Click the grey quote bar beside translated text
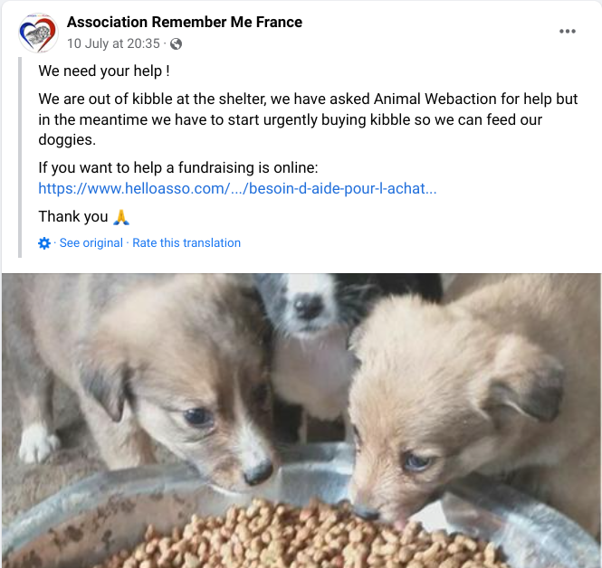 point(20,157)
